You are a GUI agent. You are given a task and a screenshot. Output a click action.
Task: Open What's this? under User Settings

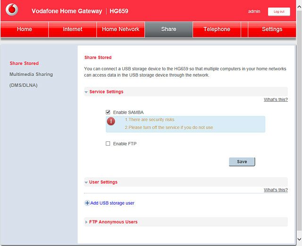[x=276, y=190]
